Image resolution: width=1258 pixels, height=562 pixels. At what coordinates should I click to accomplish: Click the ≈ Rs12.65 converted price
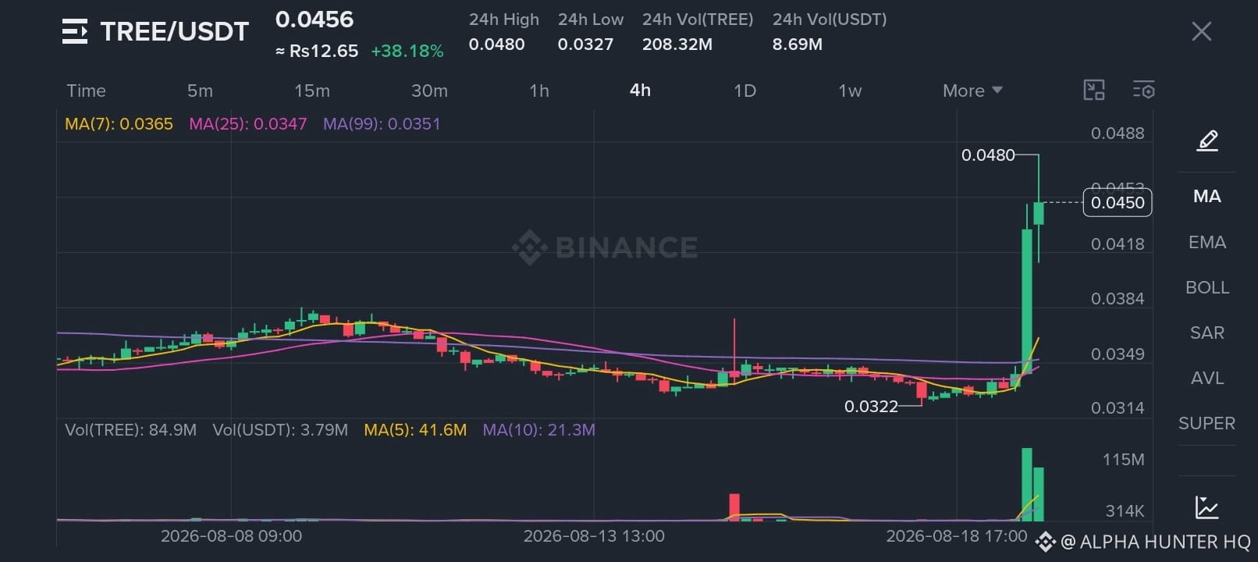317,52
